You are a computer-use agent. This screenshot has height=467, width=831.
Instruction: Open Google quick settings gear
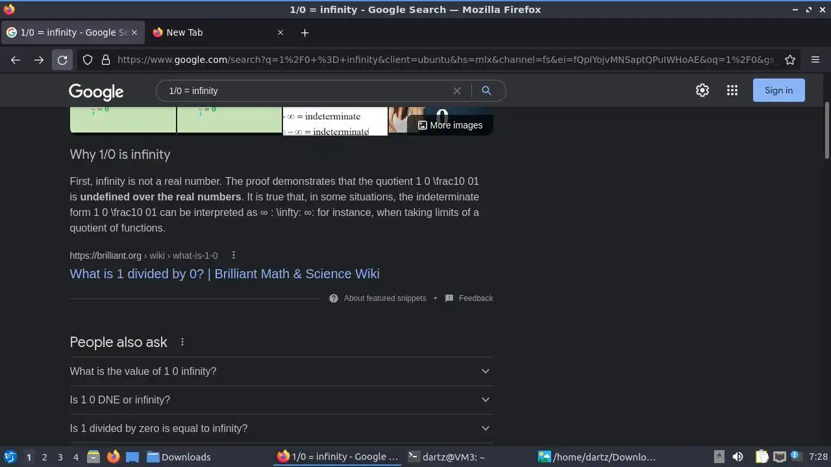(702, 90)
